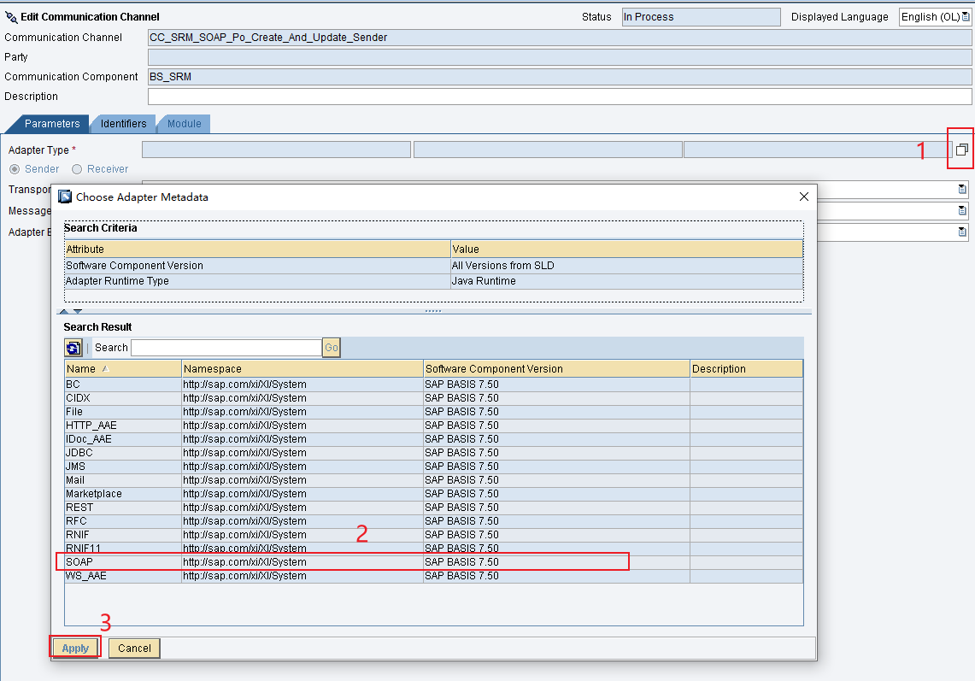Switch to the Module tab

[184, 124]
